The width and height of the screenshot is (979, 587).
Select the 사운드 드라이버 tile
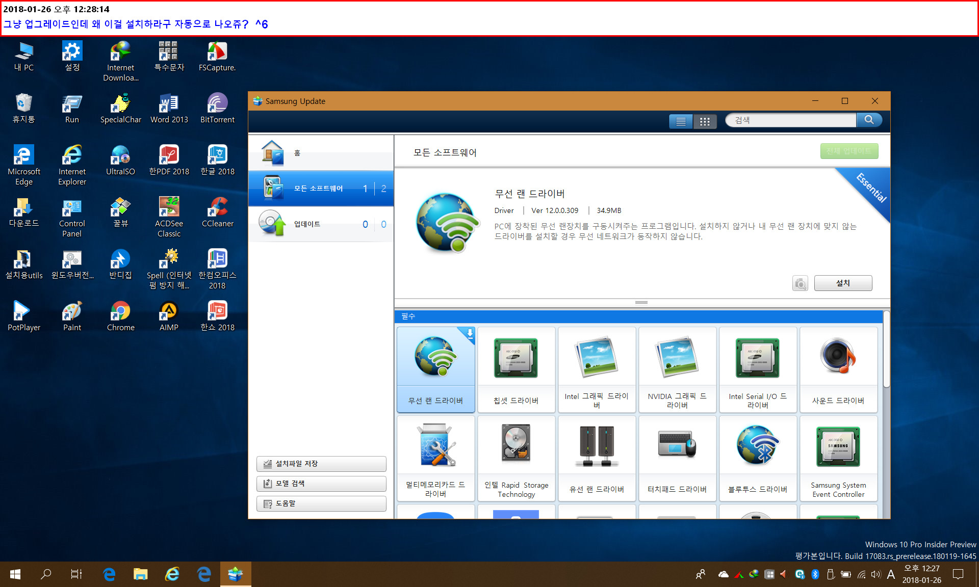coord(838,369)
